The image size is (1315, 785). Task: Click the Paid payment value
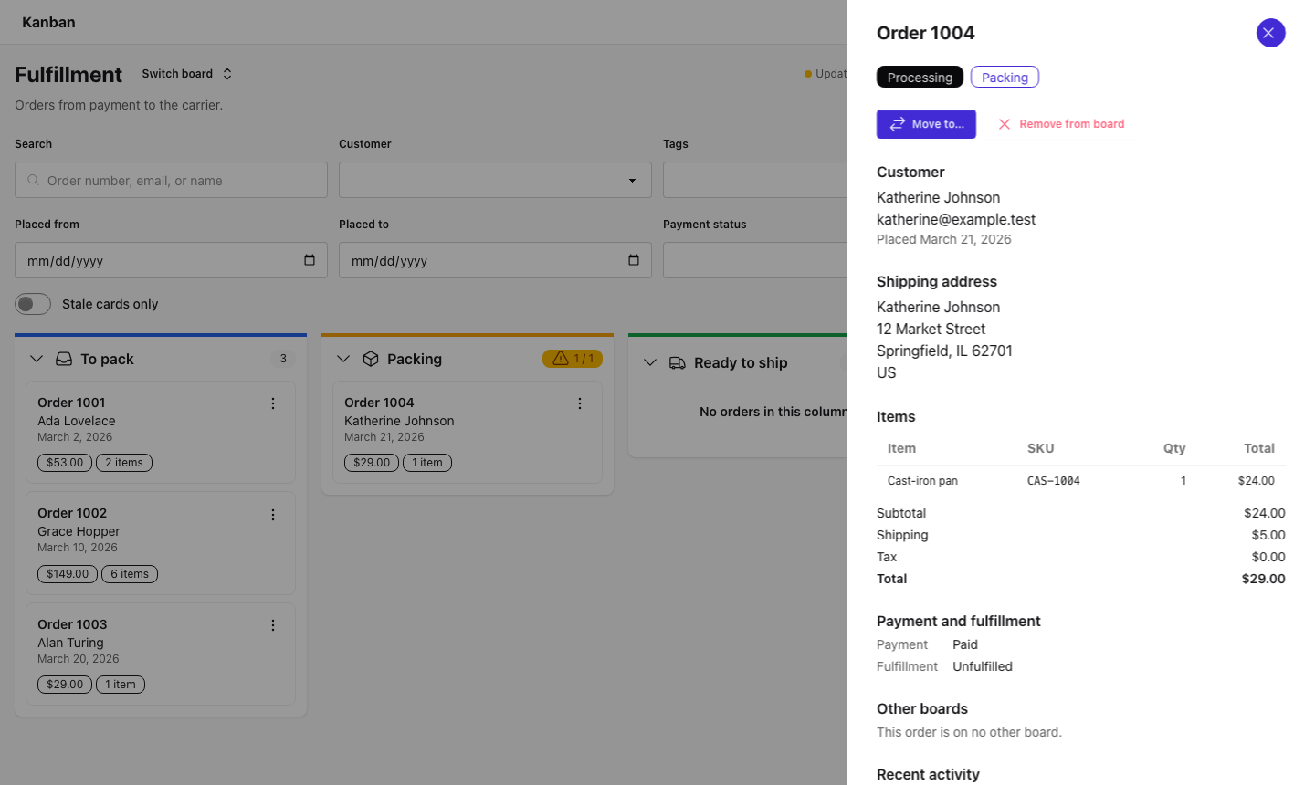tap(965, 644)
